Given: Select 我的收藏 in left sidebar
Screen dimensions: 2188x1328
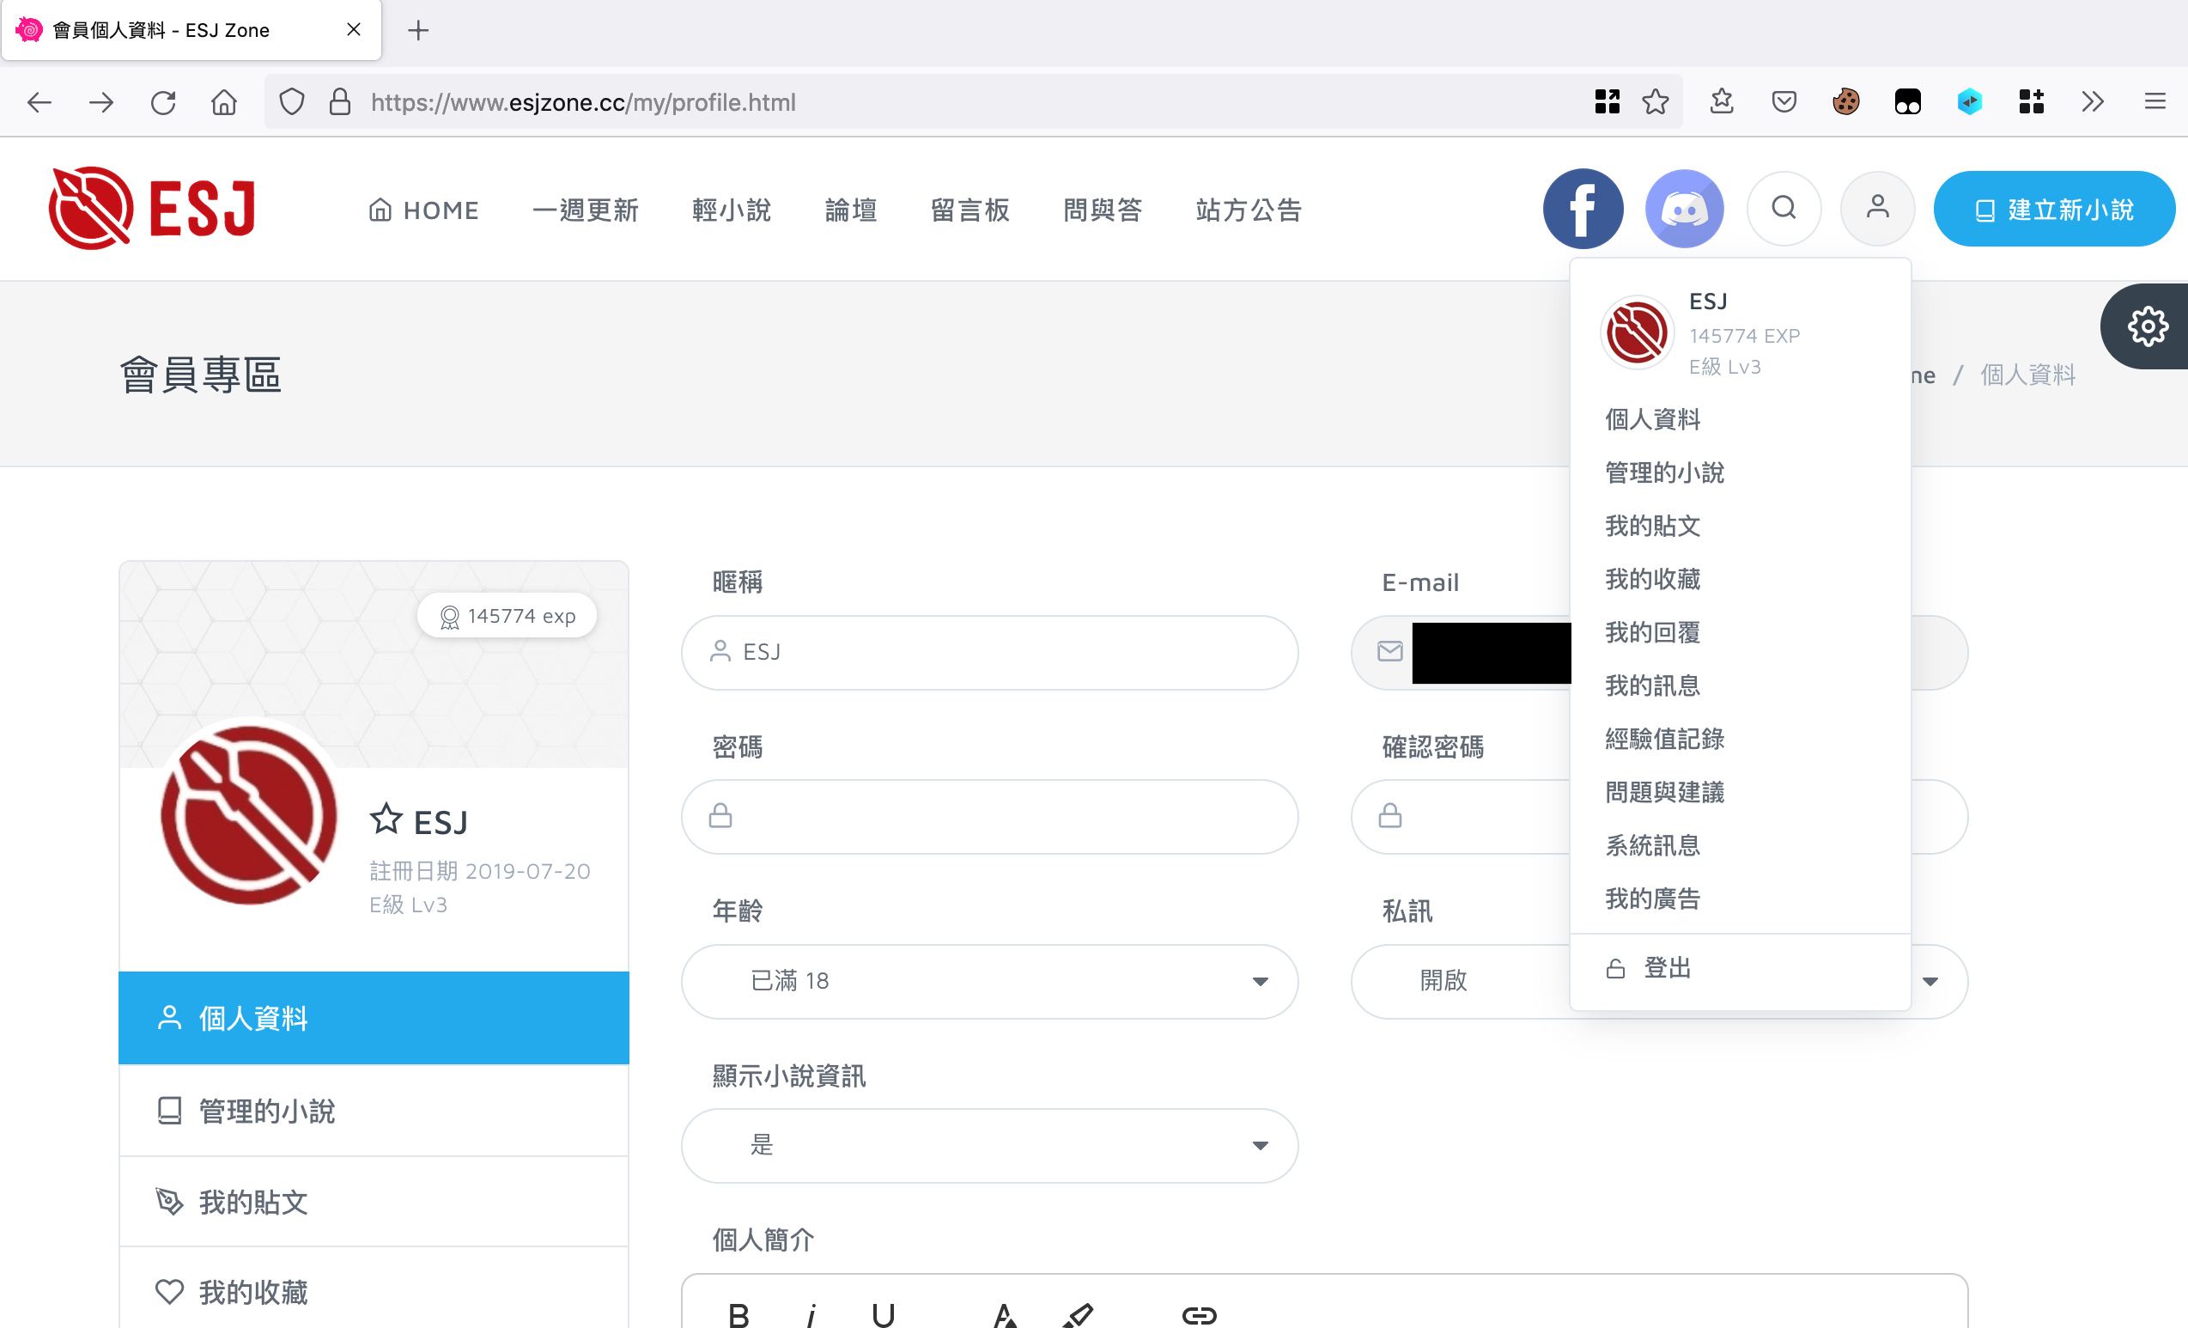Looking at the screenshot, I should click(x=374, y=1292).
